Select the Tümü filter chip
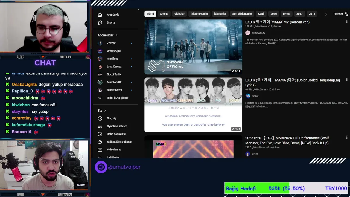This screenshot has width=350, height=197. pyautogui.click(x=150, y=14)
